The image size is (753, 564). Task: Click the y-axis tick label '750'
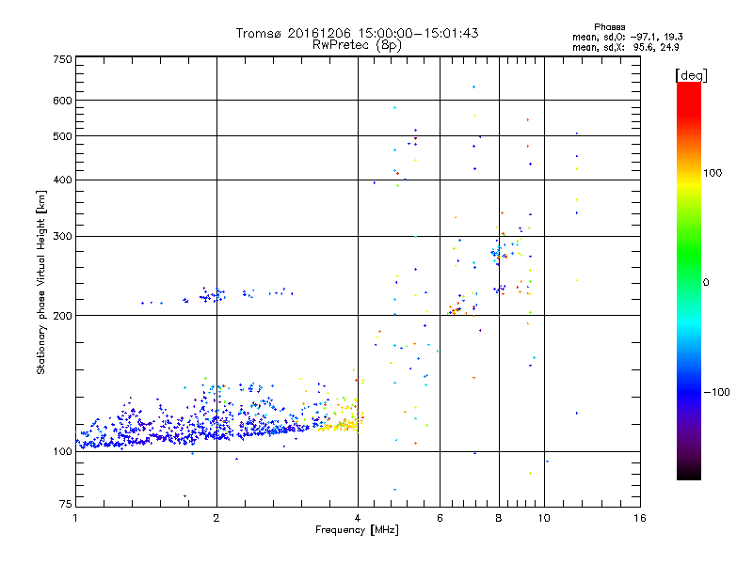coord(63,60)
